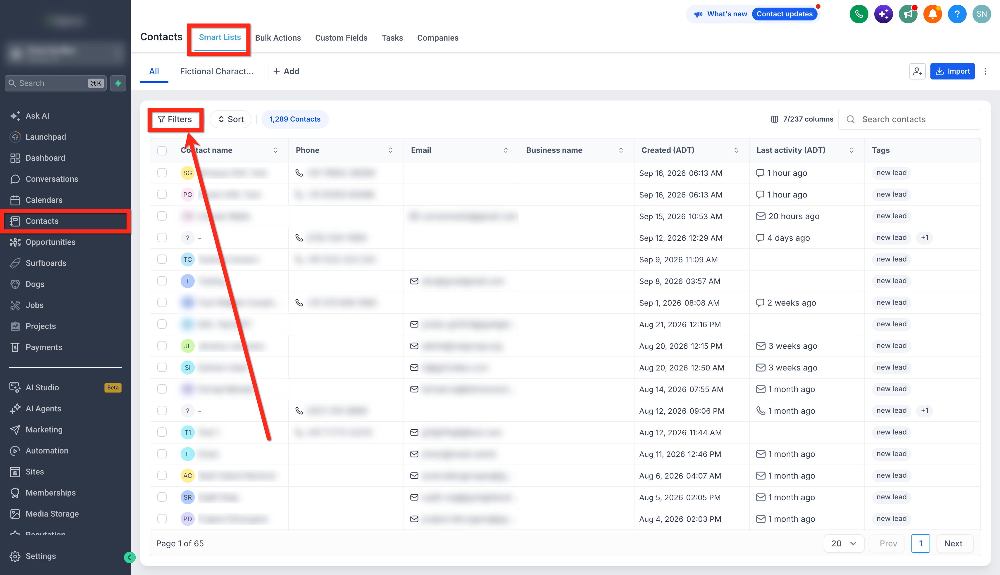Viewport: 1000px width, 575px height.
Task: Open the green phone dialer icon
Action: coord(858,14)
